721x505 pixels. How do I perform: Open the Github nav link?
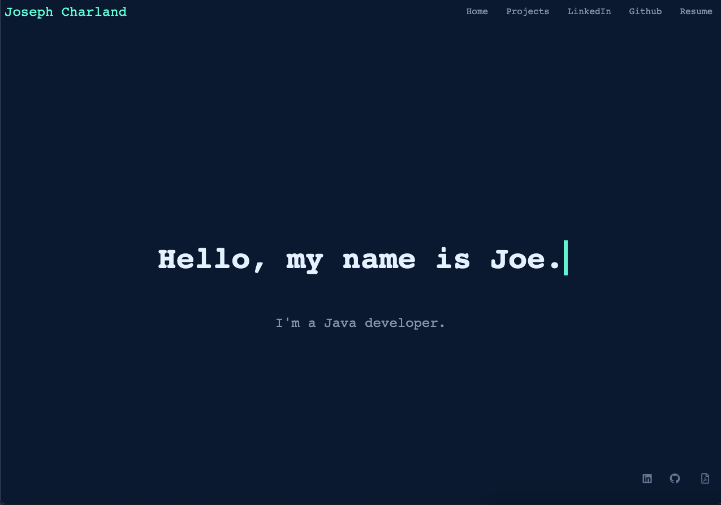point(645,11)
